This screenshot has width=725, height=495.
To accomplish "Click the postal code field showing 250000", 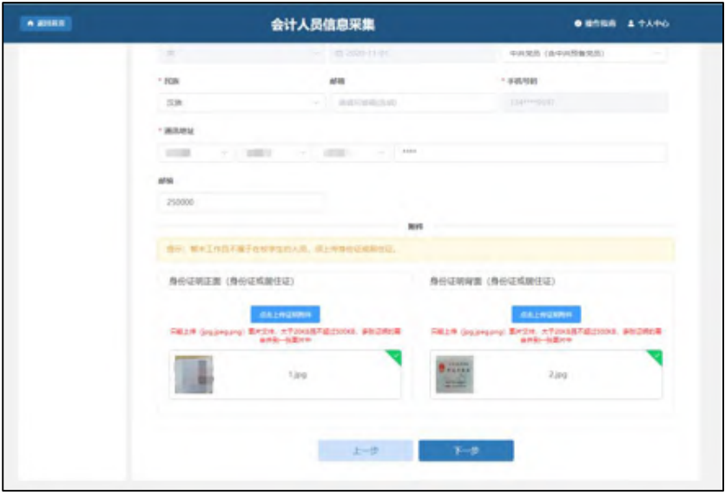I will click(241, 201).
